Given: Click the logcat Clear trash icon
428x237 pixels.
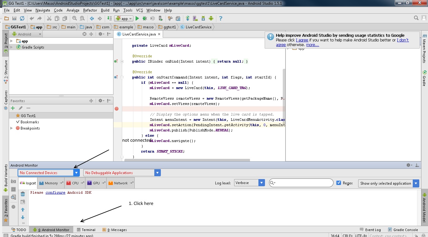Looking at the screenshot, I should (23, 194).
